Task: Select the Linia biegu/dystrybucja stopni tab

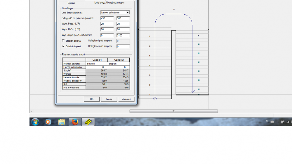Action: point(109,3)
